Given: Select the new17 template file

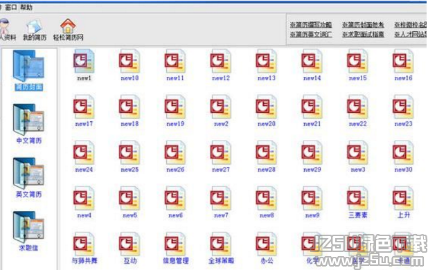Looking at the screenshot, I should [84, 111].
